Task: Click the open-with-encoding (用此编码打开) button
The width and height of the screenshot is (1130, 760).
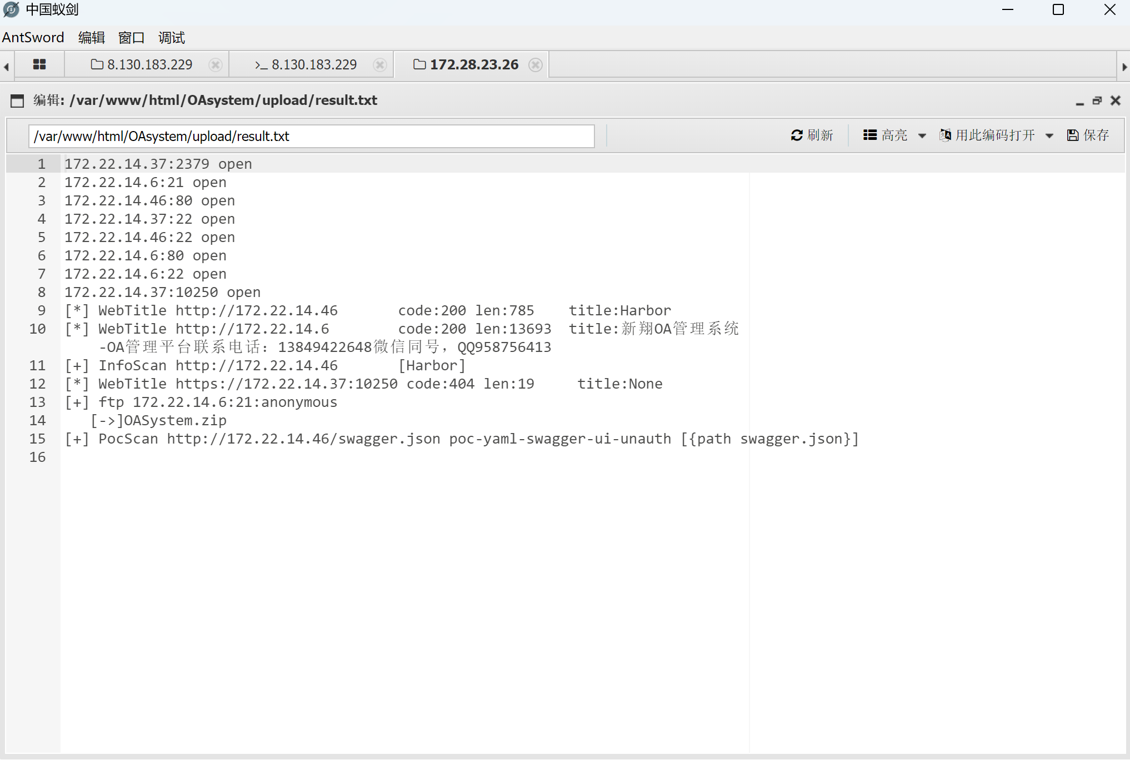Action: click(x=987, y=135)
